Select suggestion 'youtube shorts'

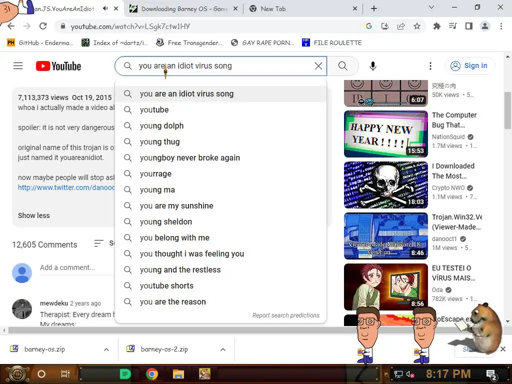220,285
